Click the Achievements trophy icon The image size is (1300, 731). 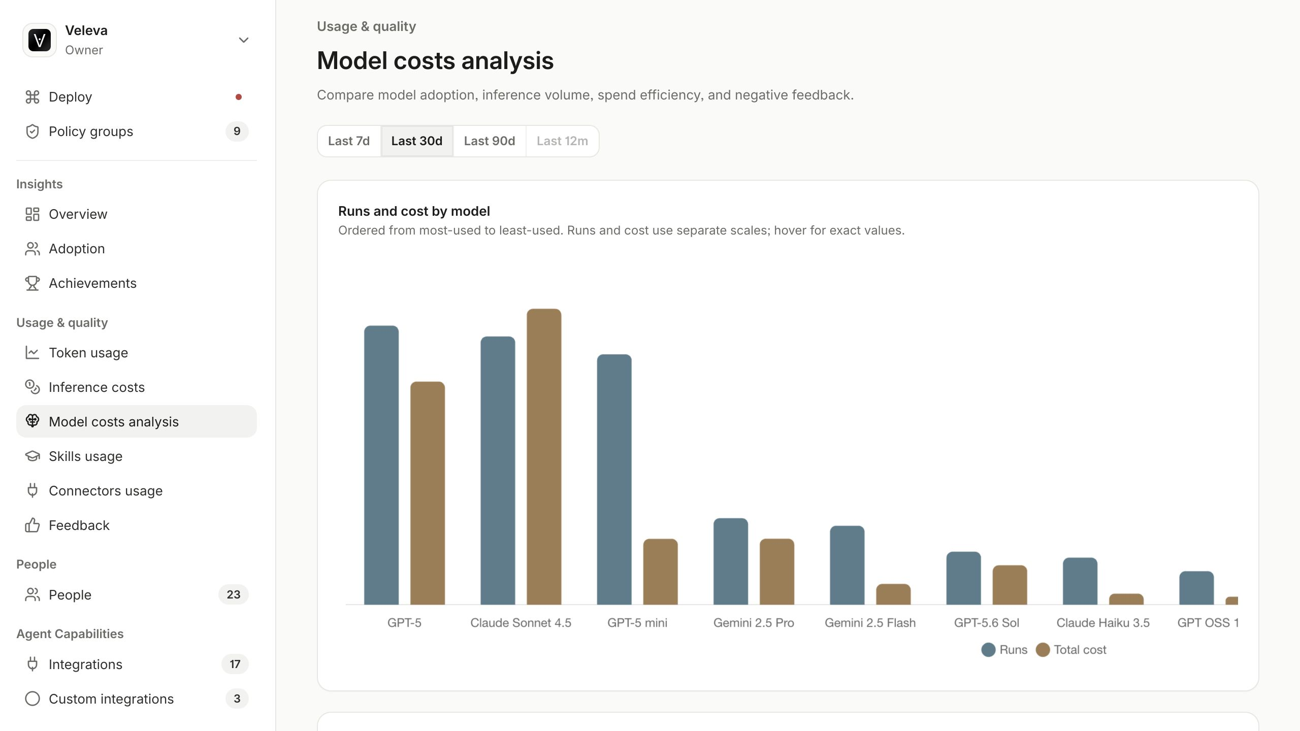point(32,283)
